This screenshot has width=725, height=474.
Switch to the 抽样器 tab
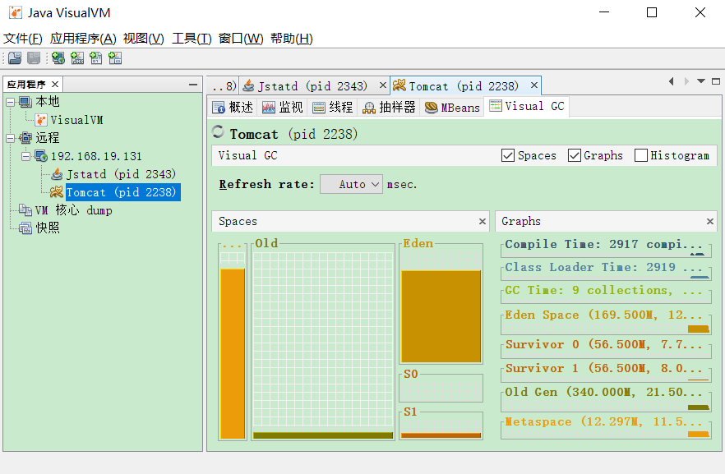click(389, 107)
